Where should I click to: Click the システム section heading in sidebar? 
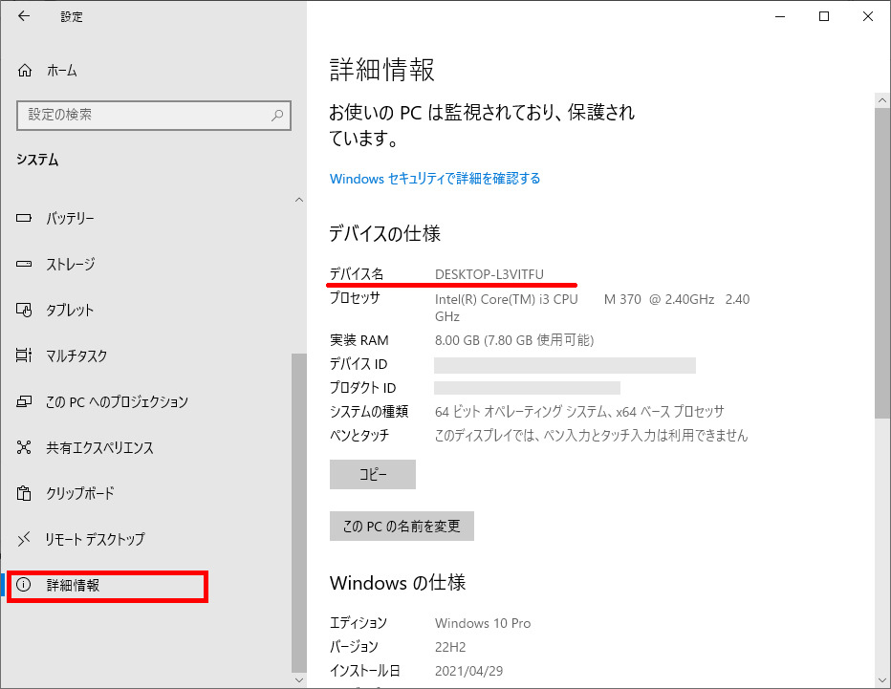pos(37,161)
